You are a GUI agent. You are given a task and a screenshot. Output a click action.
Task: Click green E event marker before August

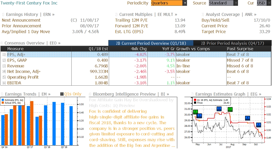tap(230, 109)
